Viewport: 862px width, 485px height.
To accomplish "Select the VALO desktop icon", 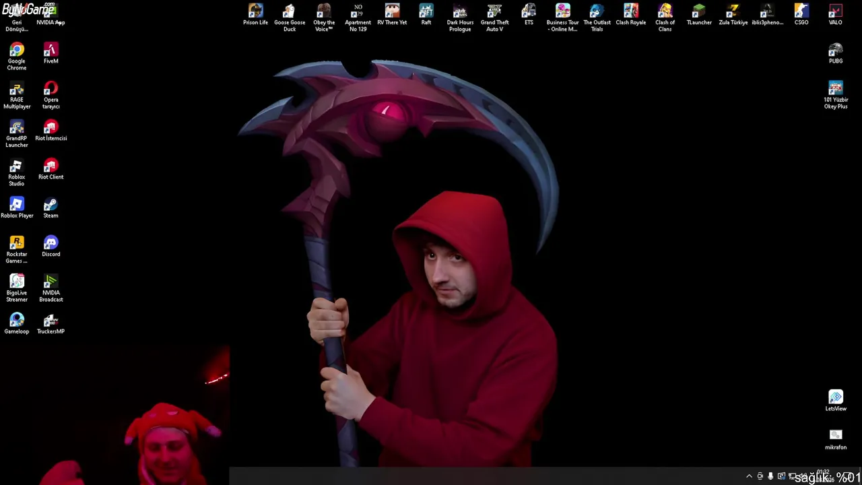I will [x=835, y=15].
